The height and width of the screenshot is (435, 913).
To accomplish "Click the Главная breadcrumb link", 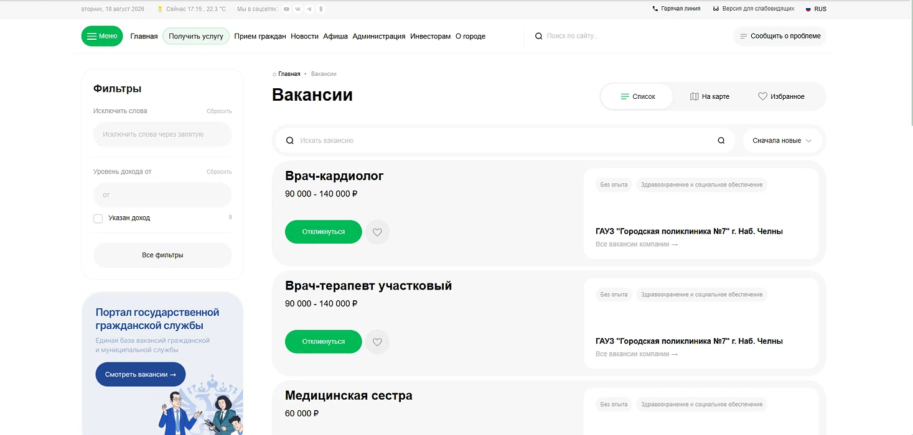I will tap(289, 74).
